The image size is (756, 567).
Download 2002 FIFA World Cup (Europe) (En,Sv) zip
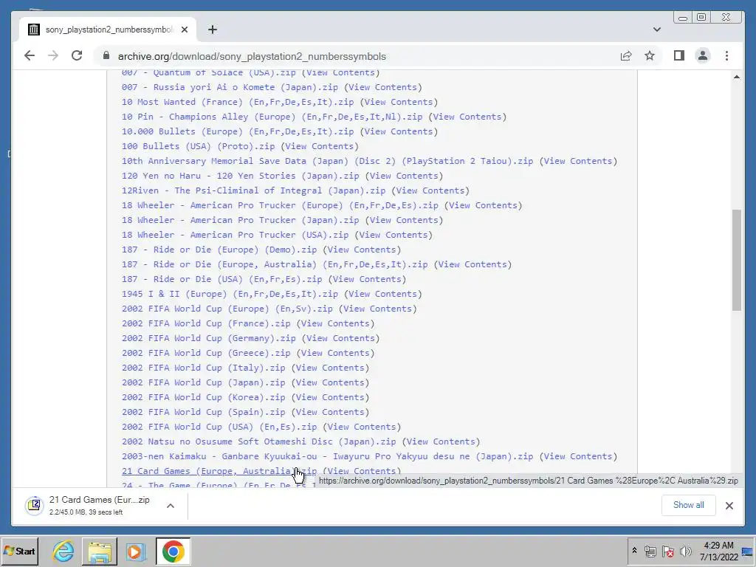tap(227, 309)
